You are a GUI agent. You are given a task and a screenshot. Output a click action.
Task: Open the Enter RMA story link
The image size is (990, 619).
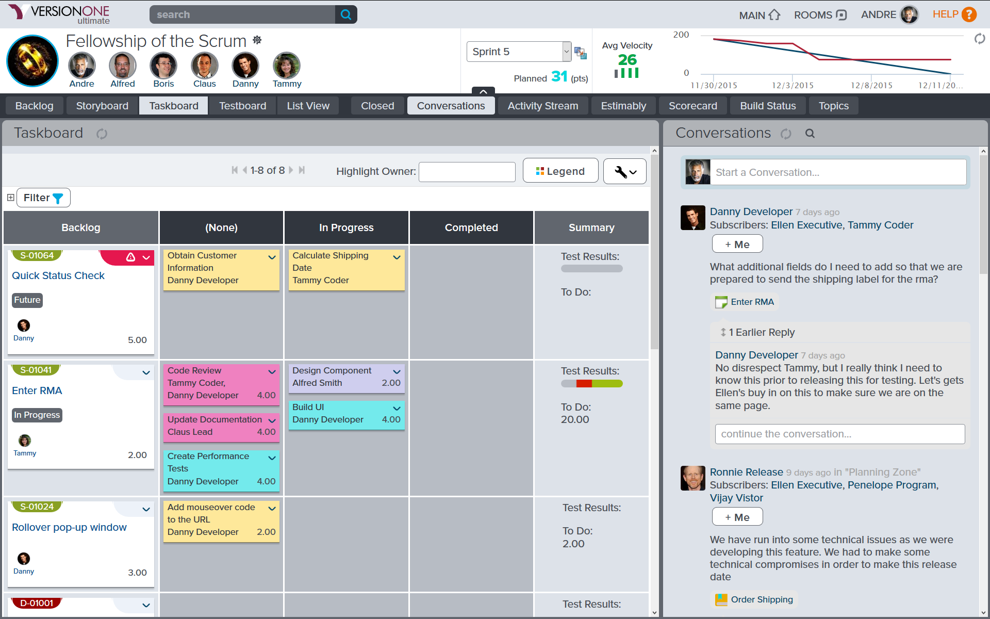click(37, 390)
